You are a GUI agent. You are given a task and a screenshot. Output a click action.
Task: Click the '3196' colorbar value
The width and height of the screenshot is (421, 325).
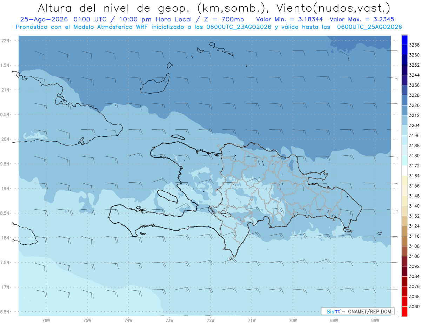click(414, 135)
